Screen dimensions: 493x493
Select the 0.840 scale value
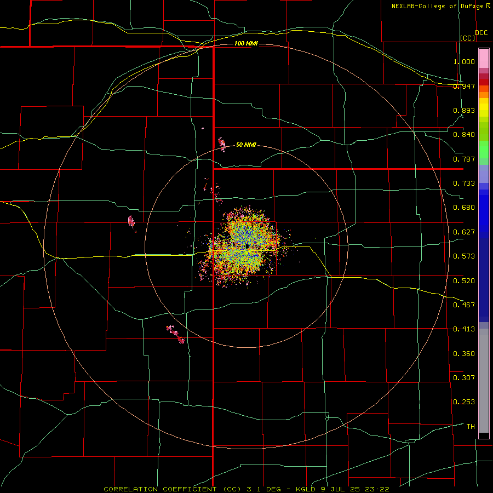(x=464, y=135)
